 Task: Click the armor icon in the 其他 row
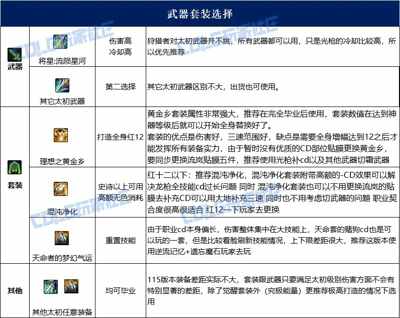(71, 286)
